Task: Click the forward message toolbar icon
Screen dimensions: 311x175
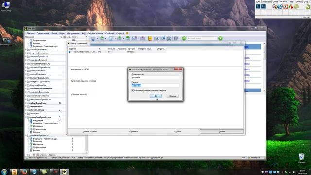Action: (135, 38)
